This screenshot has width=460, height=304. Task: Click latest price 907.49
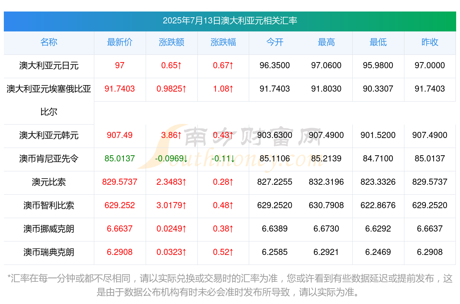pos(120,135)
